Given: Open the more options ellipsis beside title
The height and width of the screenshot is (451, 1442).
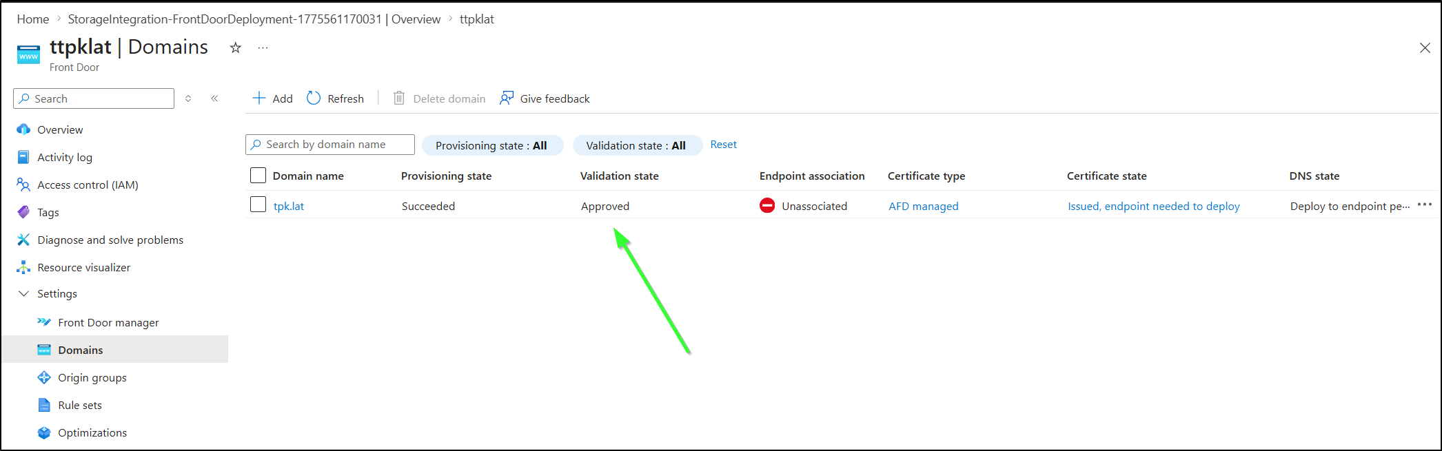Looking at the screenshot, I should [x=263, y=48].
